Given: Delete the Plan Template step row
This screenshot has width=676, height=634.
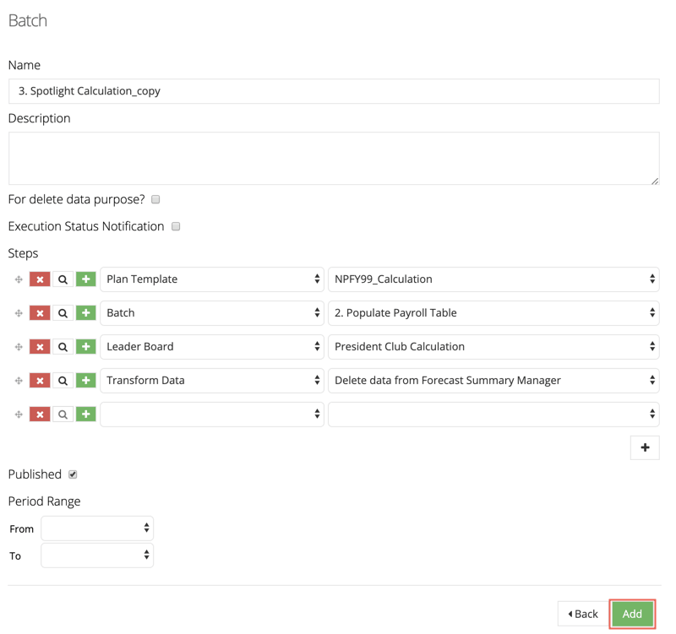Looking at the screenshot, I should (40, 279).
